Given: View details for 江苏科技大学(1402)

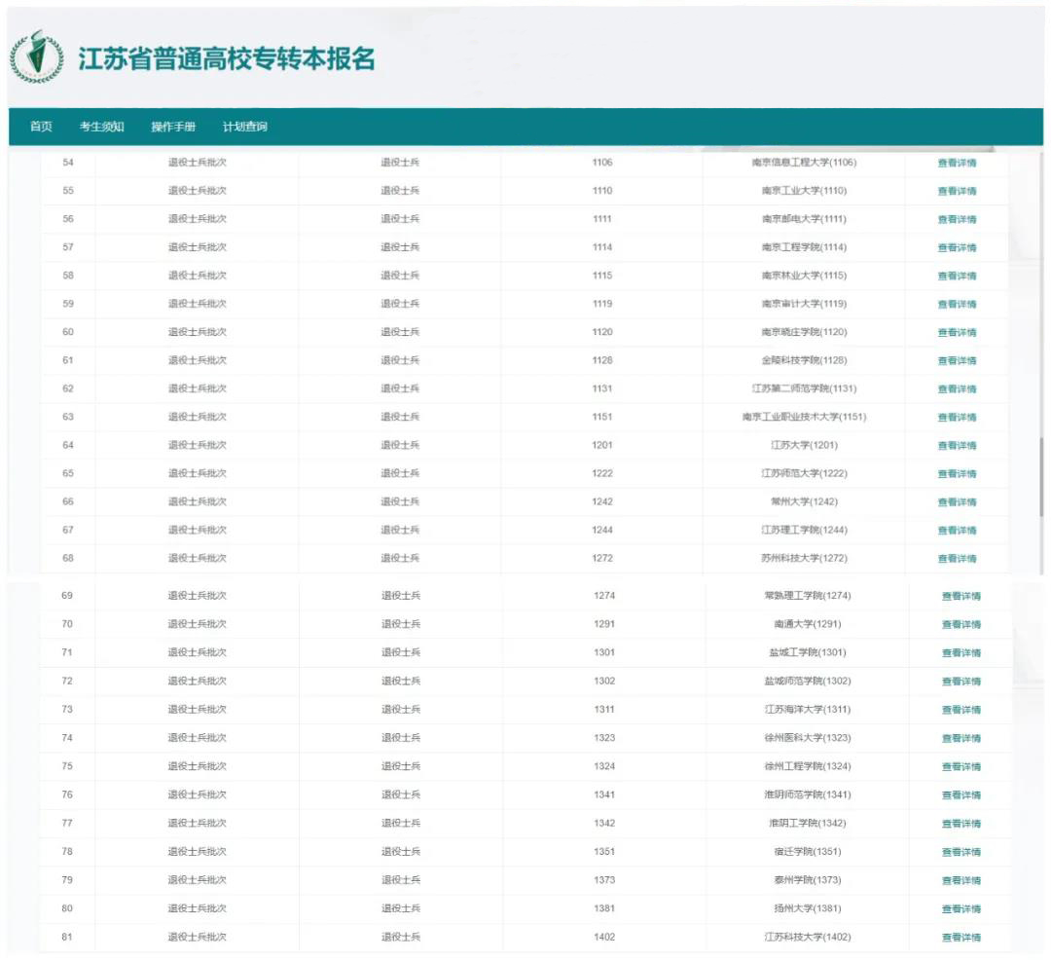Looking at the screenshot, I should tap(958, 937).
